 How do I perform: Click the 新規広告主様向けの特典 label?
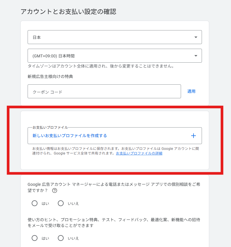pos(50,77)
